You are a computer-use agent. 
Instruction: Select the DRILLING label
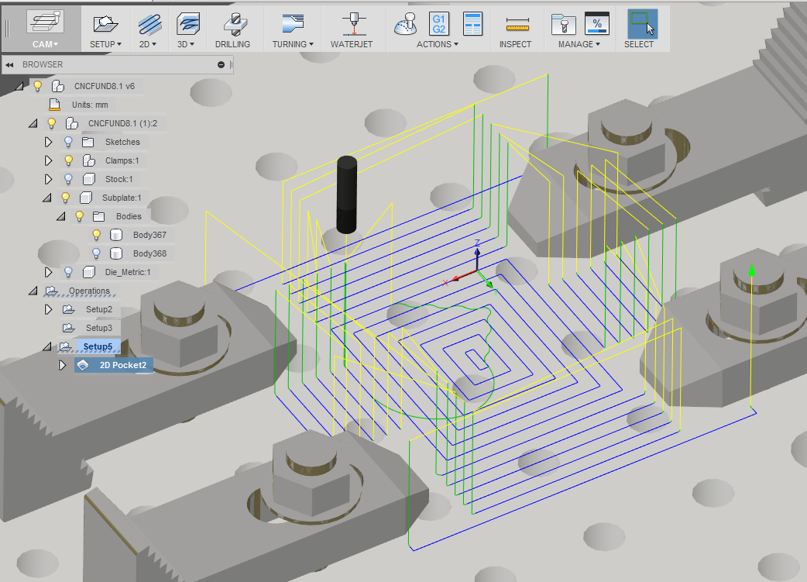[232, 44]
